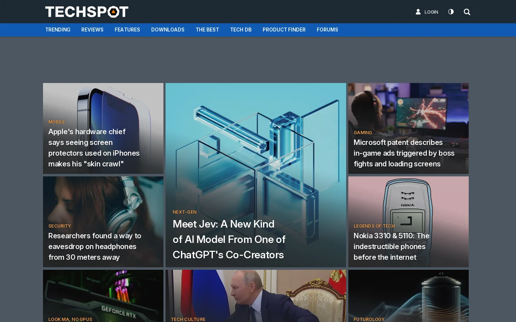Click the FUTUROLOGY category label

pyautogui.click(x=369, y=319)
